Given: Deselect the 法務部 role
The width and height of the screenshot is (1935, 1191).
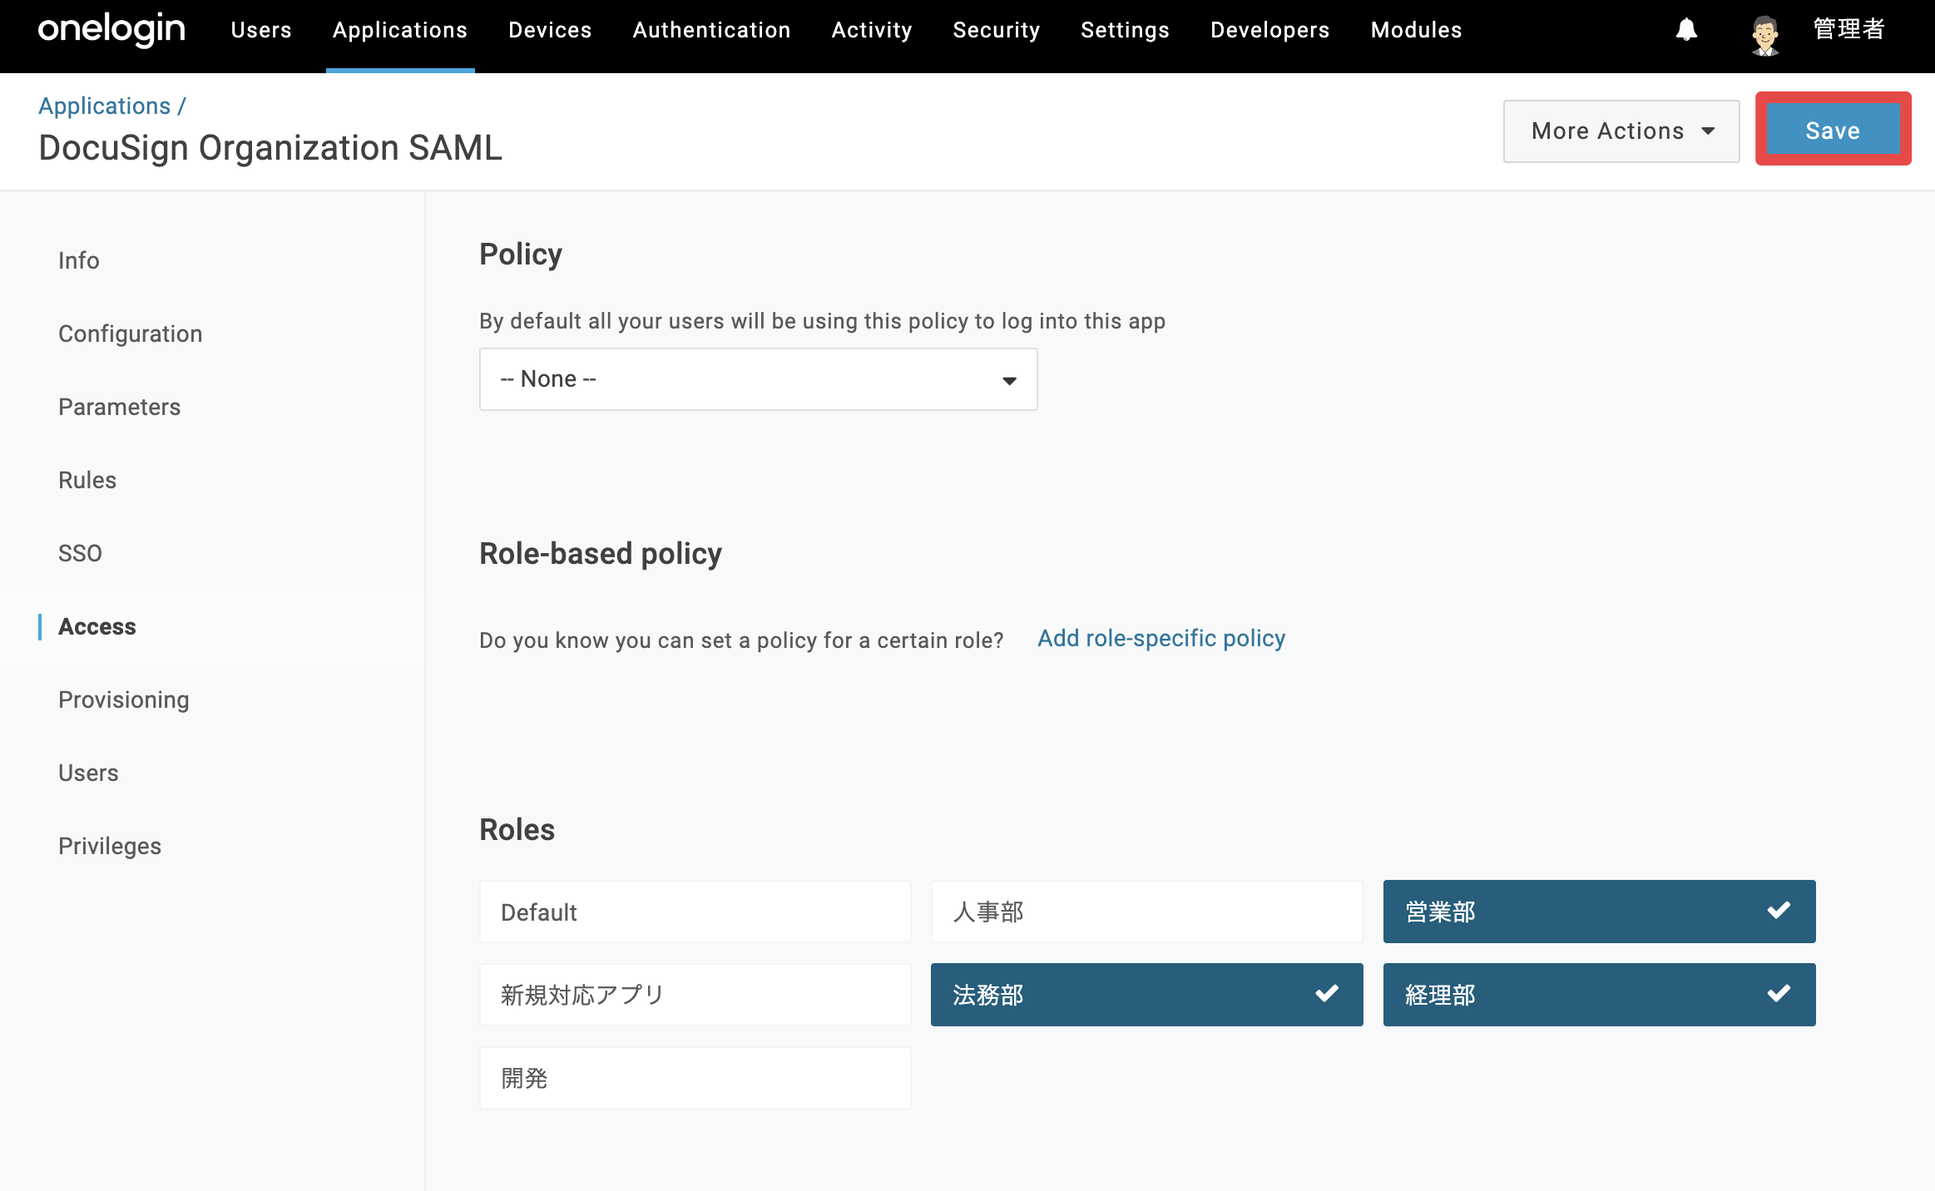Looking at the screenshot, I should [x=1146, y=995].
